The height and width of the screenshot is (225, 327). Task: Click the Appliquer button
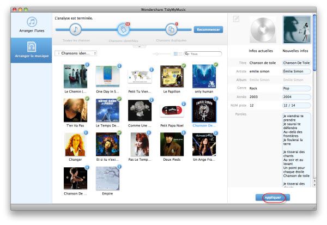point(272,197)
